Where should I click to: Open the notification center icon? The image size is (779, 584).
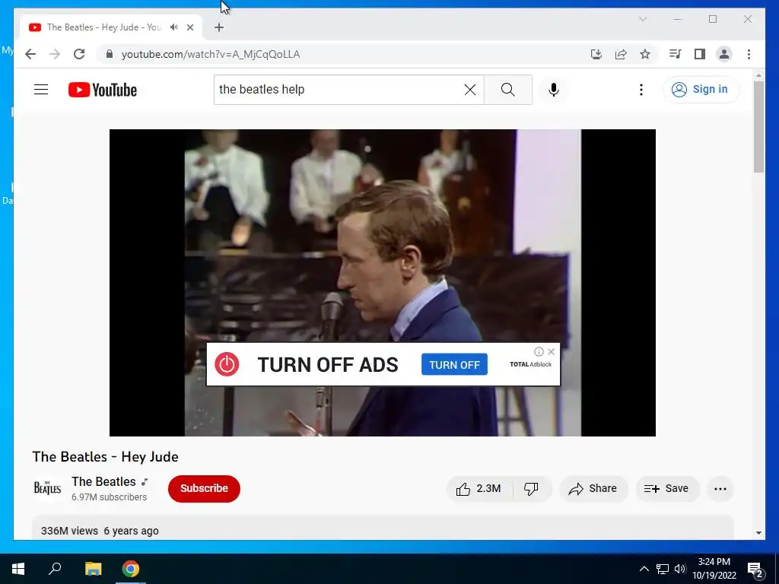[x=755, y=570]
